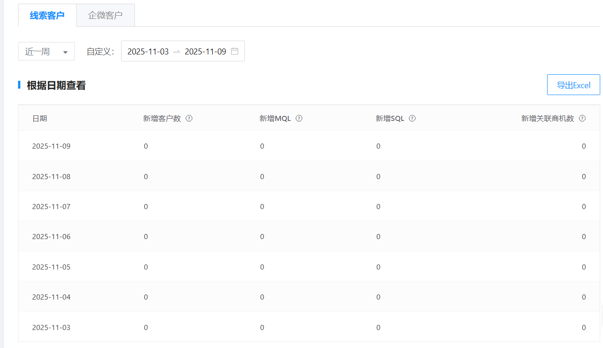Image resolution: width=603 pixels, height=348 pixels.
Task: Edit the start date 2025-11-03 field
Action: [148, 51]
